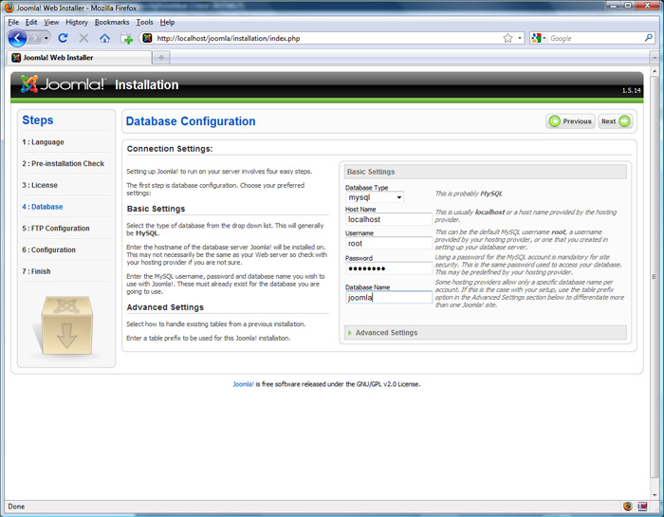Click the Joomla! logo in header
Viewport: 664px width, 517px height.
[63, 84]
